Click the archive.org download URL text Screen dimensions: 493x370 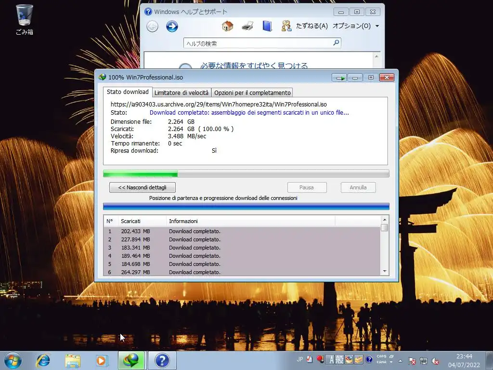pyautogui.click(x=219, y=105)
